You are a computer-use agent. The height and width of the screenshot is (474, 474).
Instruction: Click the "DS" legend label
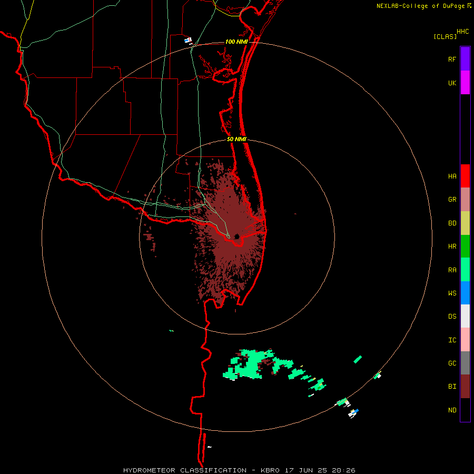pos(452,317)
